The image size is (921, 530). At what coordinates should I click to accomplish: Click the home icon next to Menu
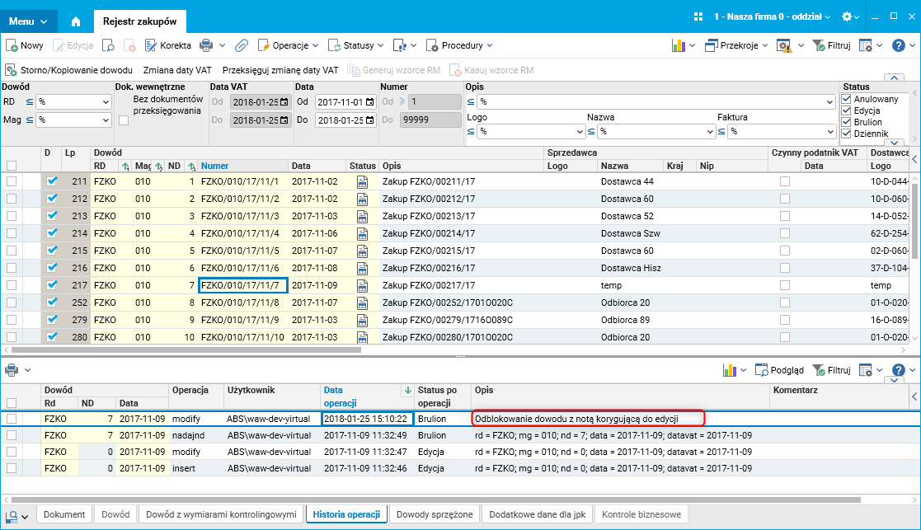76,20
